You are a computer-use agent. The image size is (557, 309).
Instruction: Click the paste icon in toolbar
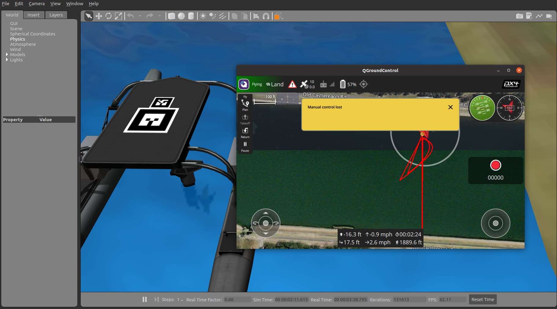(244, 16)
